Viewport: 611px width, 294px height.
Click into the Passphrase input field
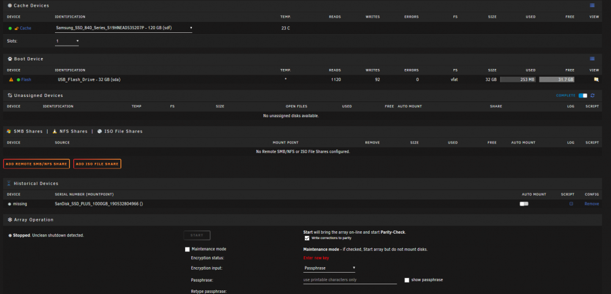(350, 280)
